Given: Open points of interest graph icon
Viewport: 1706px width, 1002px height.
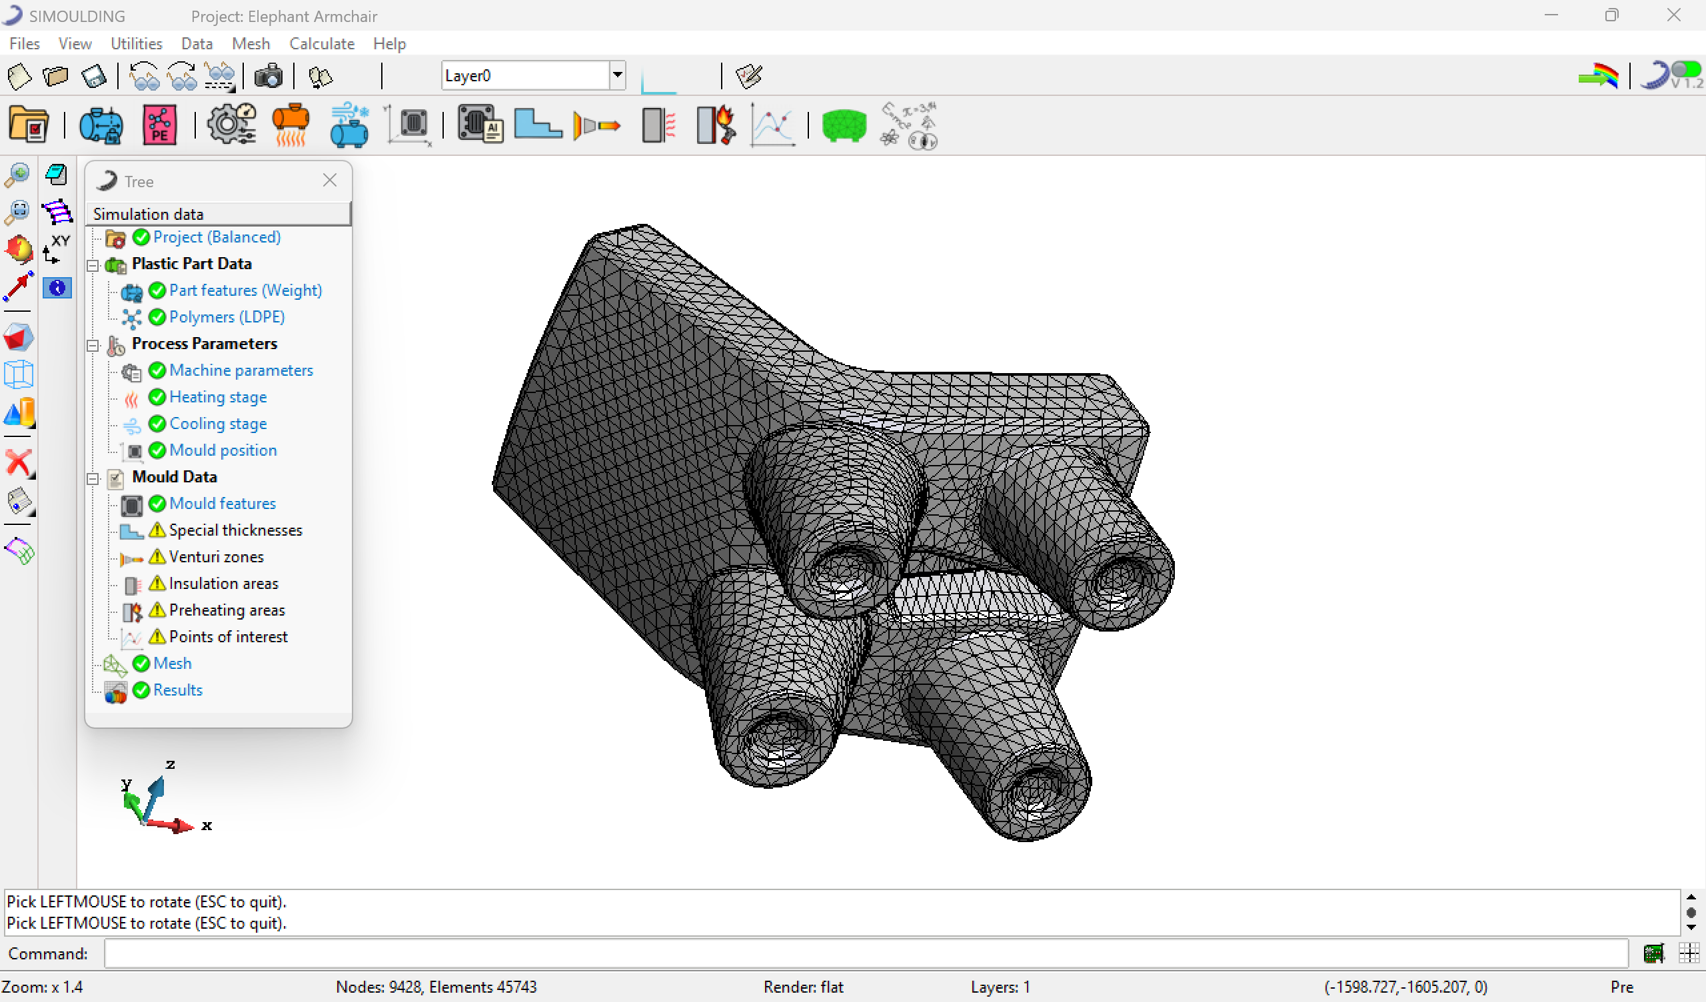Looking at the screenshot, I should pos(772,126).
